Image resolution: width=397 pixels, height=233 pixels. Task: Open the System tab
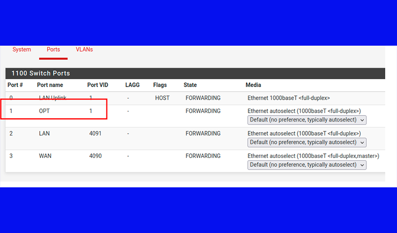tap(22, 49)
